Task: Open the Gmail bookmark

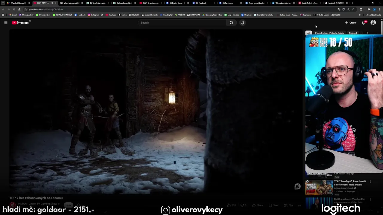Action: [13, 15]
